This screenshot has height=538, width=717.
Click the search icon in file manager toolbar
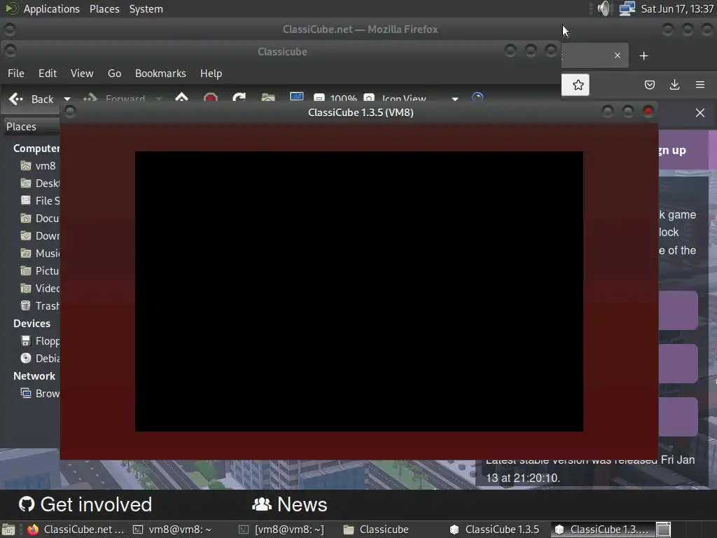point(478,97)
